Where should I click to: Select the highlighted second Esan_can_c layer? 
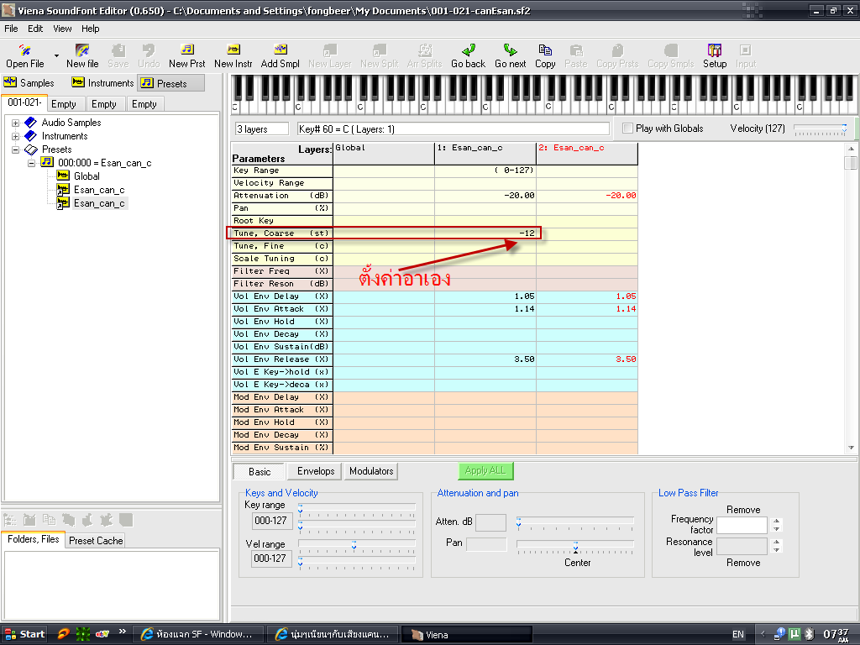pyautogui.click(x=99, y=203)
